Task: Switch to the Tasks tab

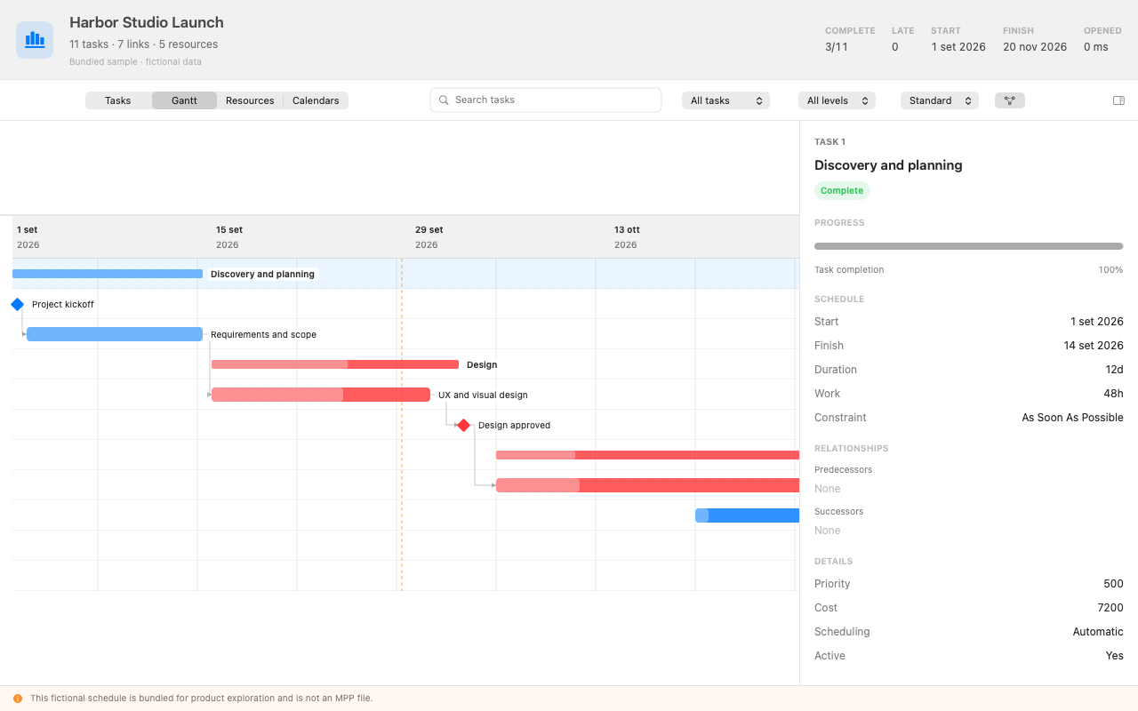Action: 118,100
